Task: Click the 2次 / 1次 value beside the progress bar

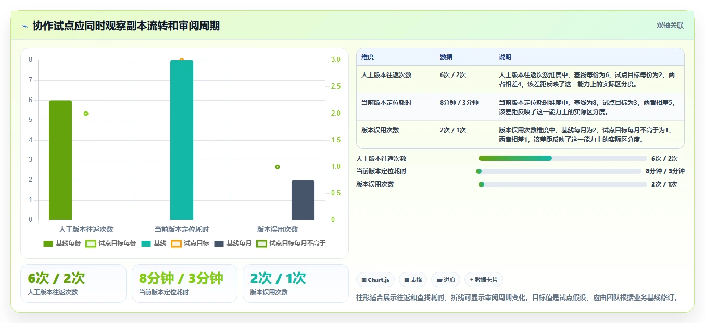Action: point(664,184)
